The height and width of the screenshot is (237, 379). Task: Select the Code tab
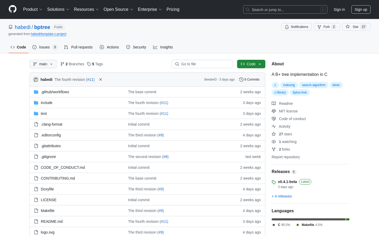(x=18, y=47)
